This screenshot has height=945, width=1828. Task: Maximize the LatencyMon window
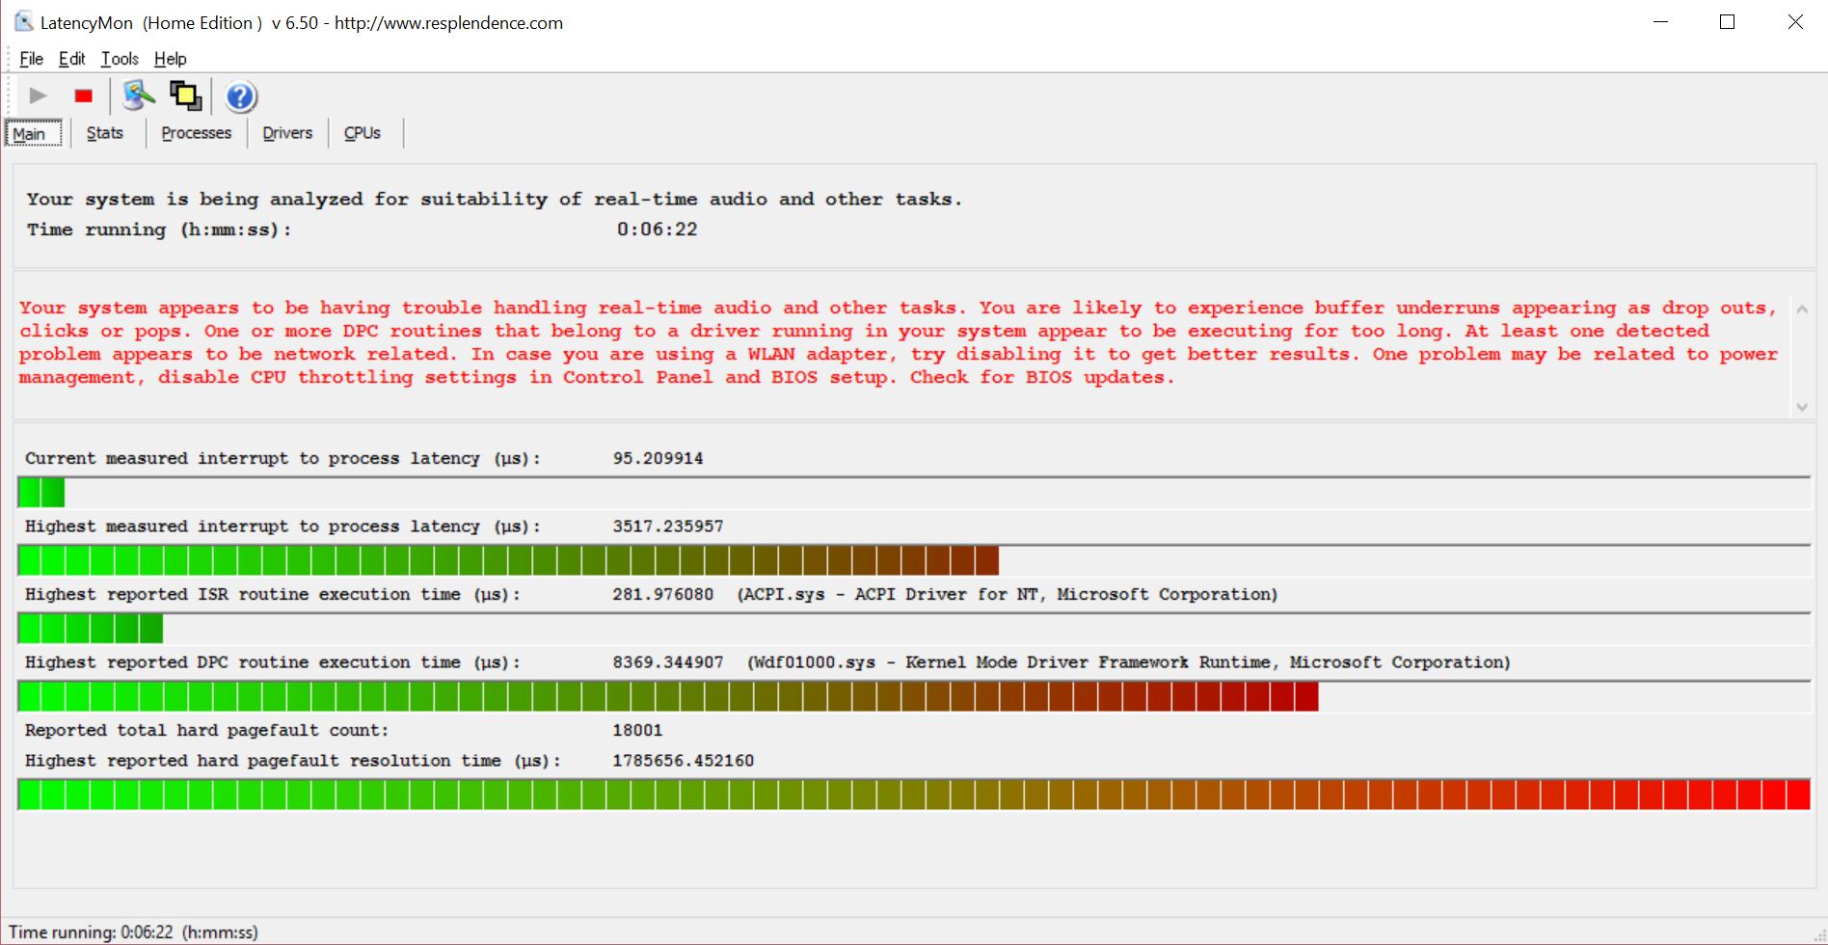coord(1727,22)
